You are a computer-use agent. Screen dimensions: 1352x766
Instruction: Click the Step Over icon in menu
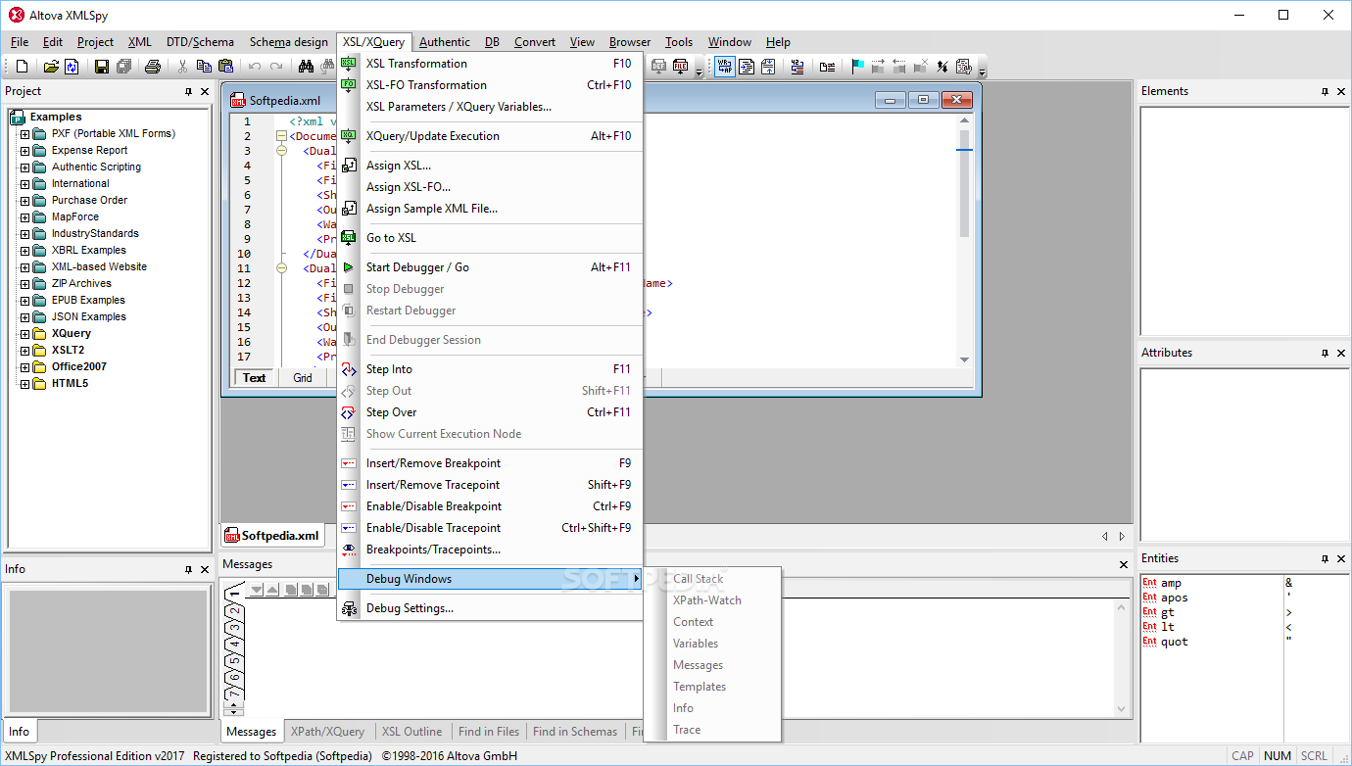349,412
